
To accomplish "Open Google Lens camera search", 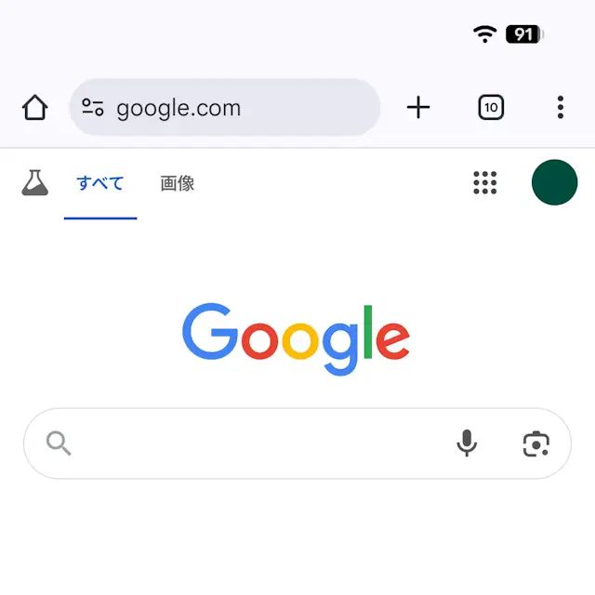I will coord(535,443).
